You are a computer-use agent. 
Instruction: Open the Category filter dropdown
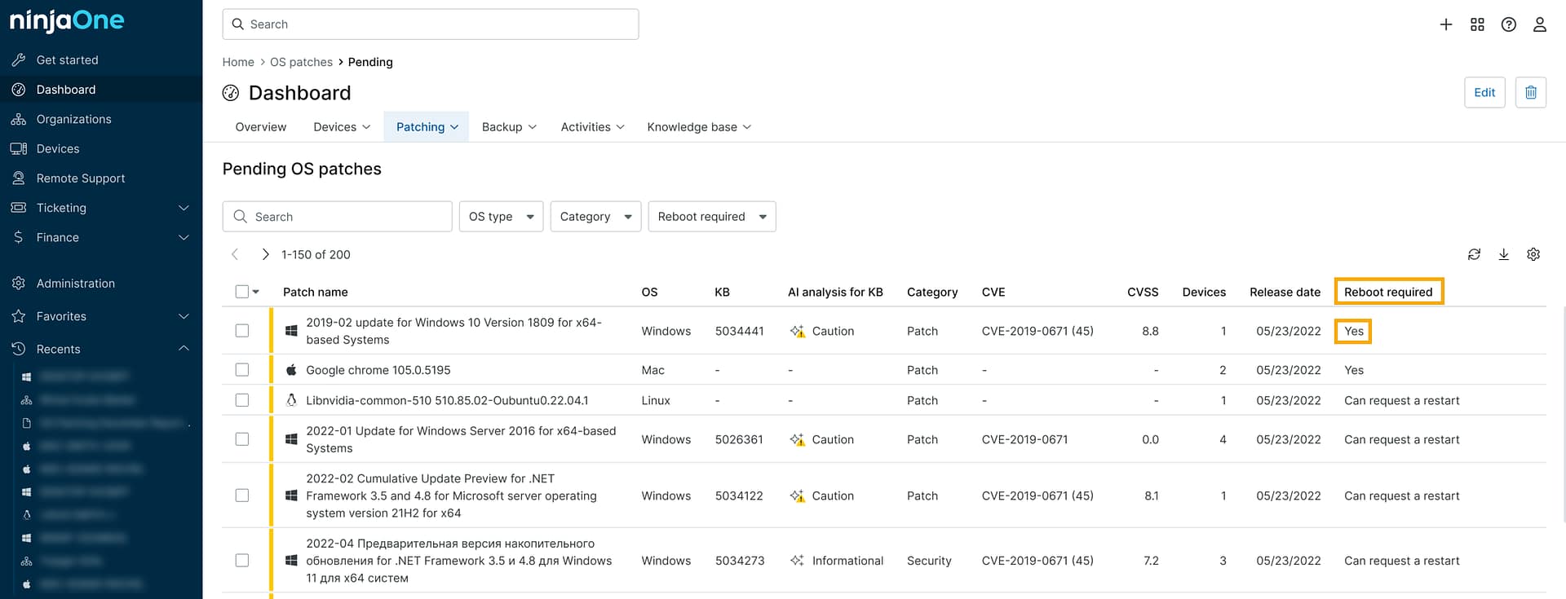(x=595, y=217)
